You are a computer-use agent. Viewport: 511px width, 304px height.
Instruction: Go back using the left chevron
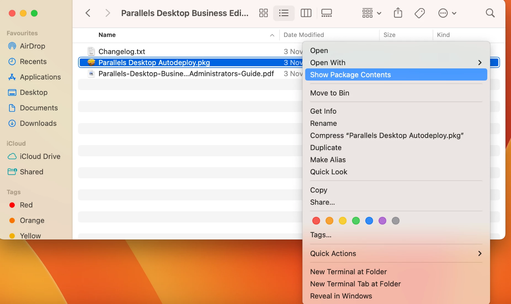(88, 13)
